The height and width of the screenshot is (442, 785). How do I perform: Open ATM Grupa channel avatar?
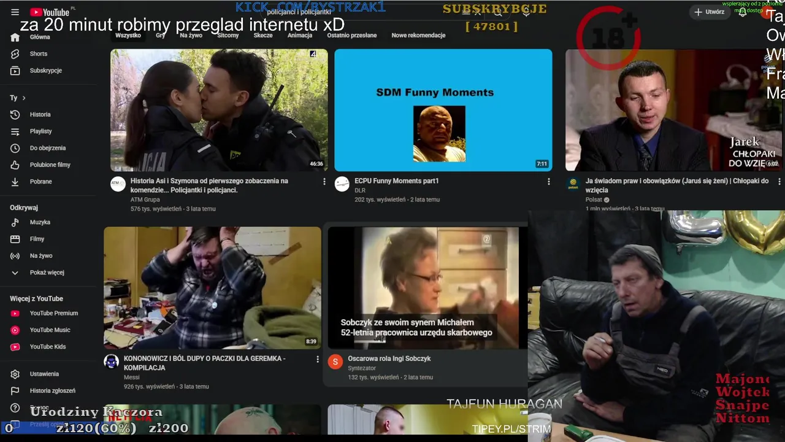(x=118, y=184)
